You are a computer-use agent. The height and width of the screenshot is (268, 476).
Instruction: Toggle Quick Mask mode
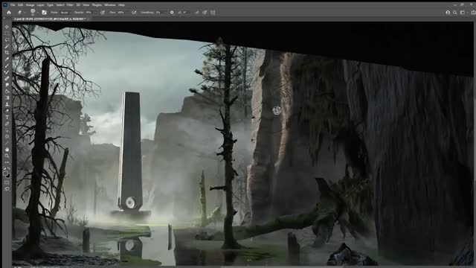pos(7,182)
